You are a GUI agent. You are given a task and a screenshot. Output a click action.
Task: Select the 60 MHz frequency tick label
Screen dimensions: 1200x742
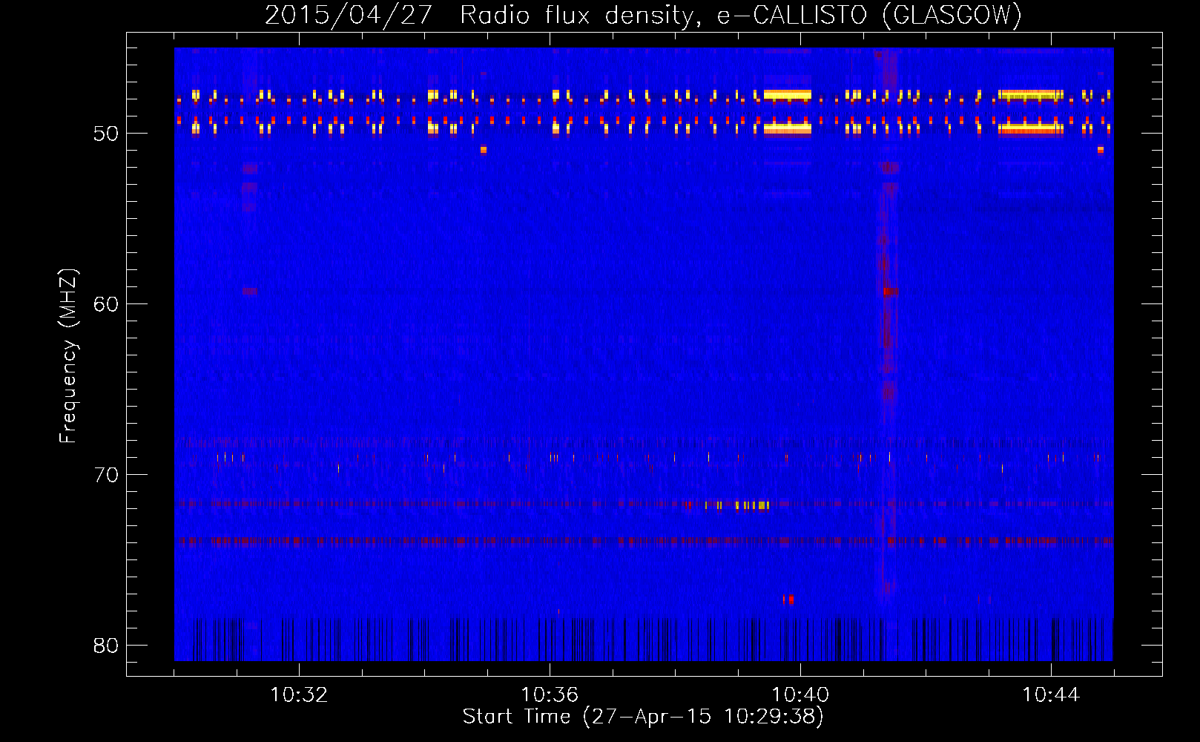click(x=106, y=304)
